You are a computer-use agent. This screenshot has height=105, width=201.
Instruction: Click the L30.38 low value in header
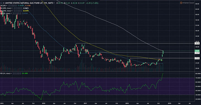(74, 3)
